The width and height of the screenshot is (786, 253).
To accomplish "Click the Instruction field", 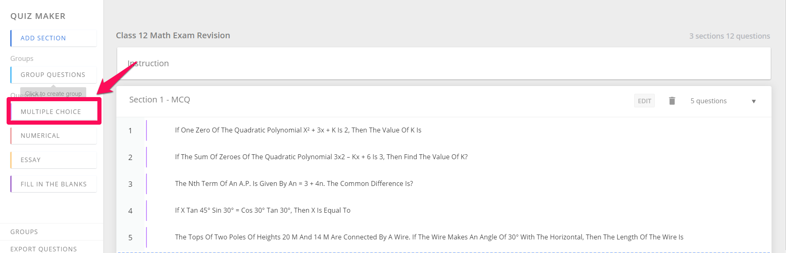I will 444,63.
